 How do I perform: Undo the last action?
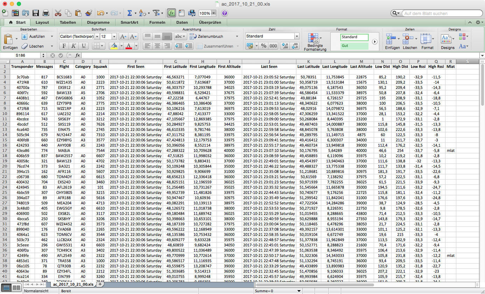pos(100,13)
